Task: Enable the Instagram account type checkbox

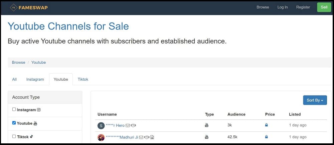Action: [14, 109]
